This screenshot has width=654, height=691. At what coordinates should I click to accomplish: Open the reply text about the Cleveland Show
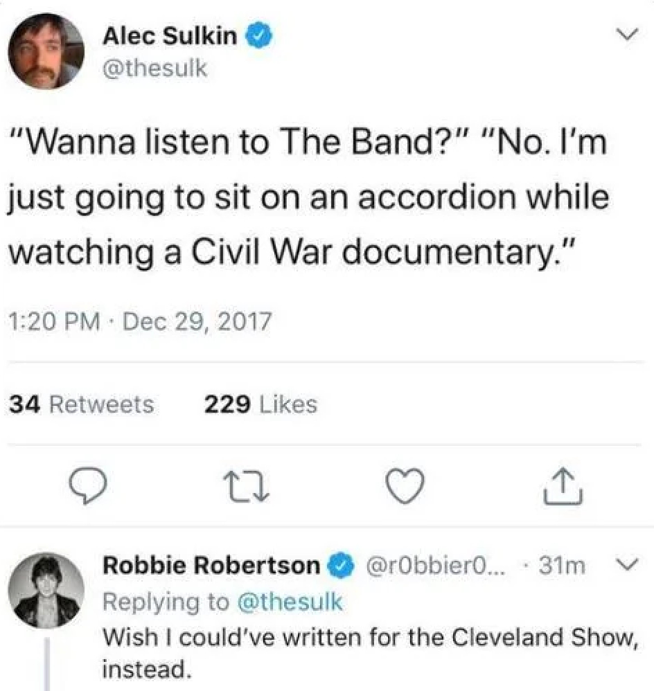370,654
